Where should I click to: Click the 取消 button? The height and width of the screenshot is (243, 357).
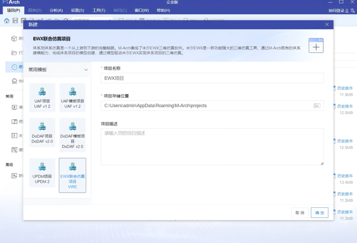coord(299,213)
